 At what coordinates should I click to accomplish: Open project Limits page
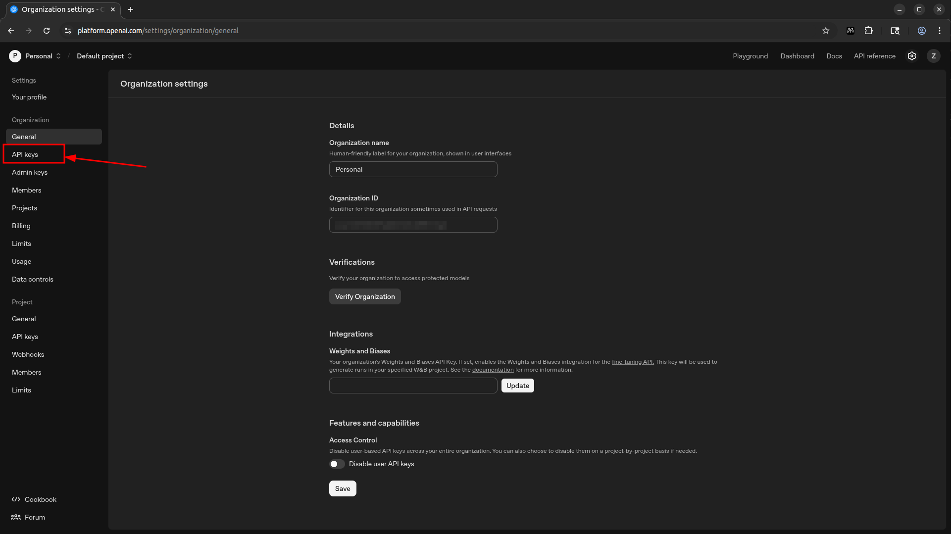pos(54,390)
